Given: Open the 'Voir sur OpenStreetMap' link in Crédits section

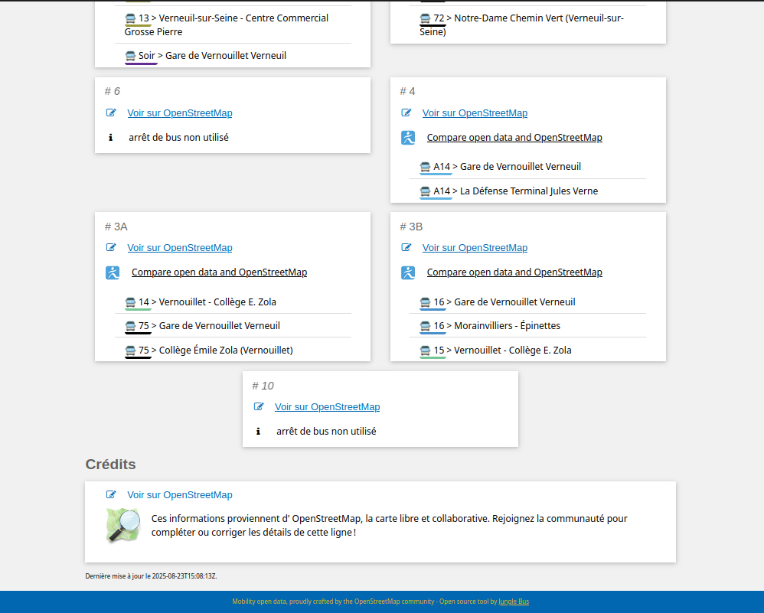Looking at the screenshot, I should tap(180, 494).
